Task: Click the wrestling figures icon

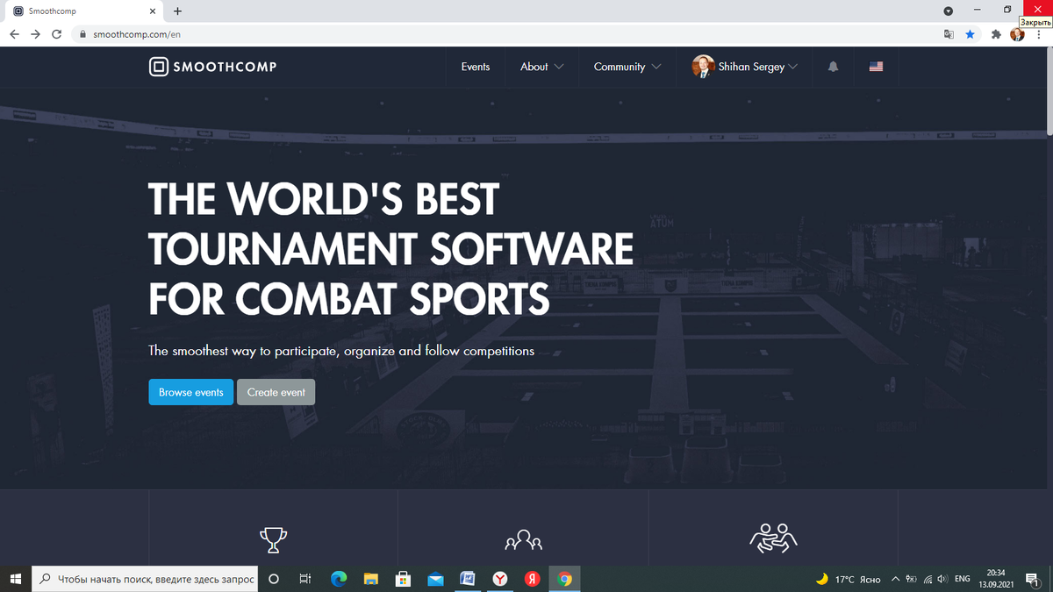Action: click(x=773, y=538)
